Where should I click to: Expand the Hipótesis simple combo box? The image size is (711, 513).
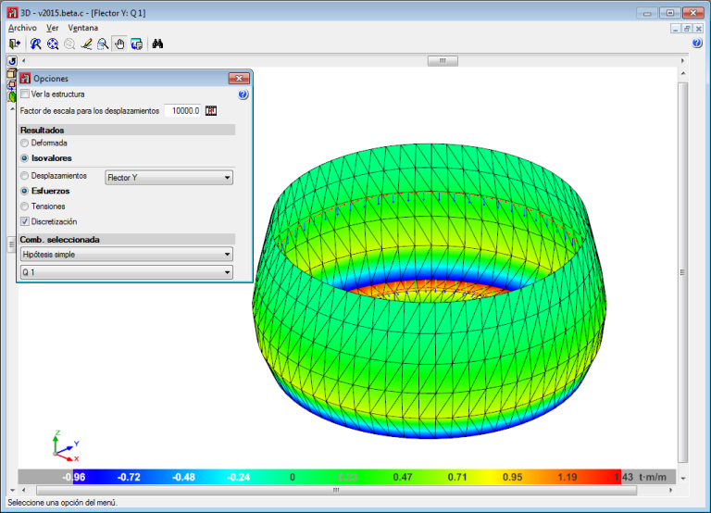click(x=127, y=255)
